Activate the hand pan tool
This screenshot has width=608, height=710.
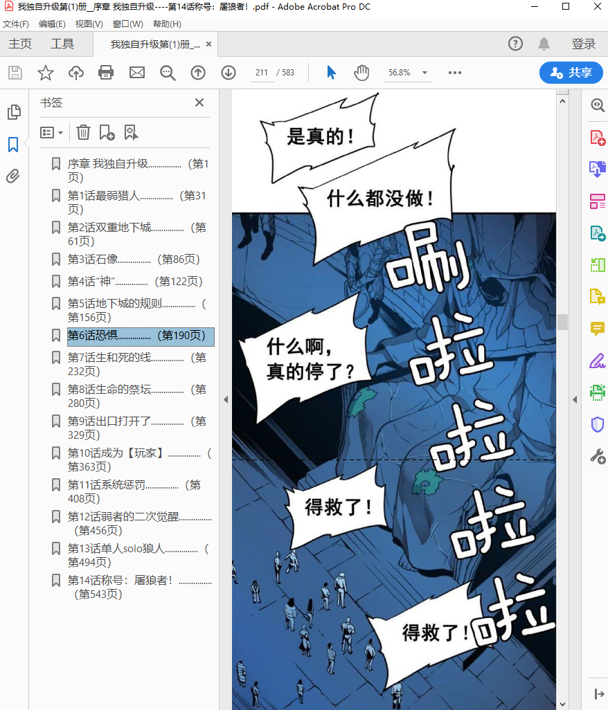[x=361, y=73]
